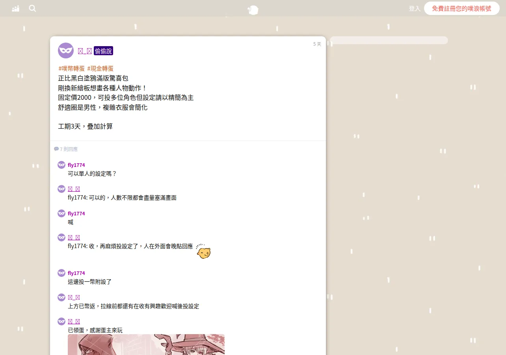Click 登入 login link in header
506x355 pixels.
coord(415,8)
